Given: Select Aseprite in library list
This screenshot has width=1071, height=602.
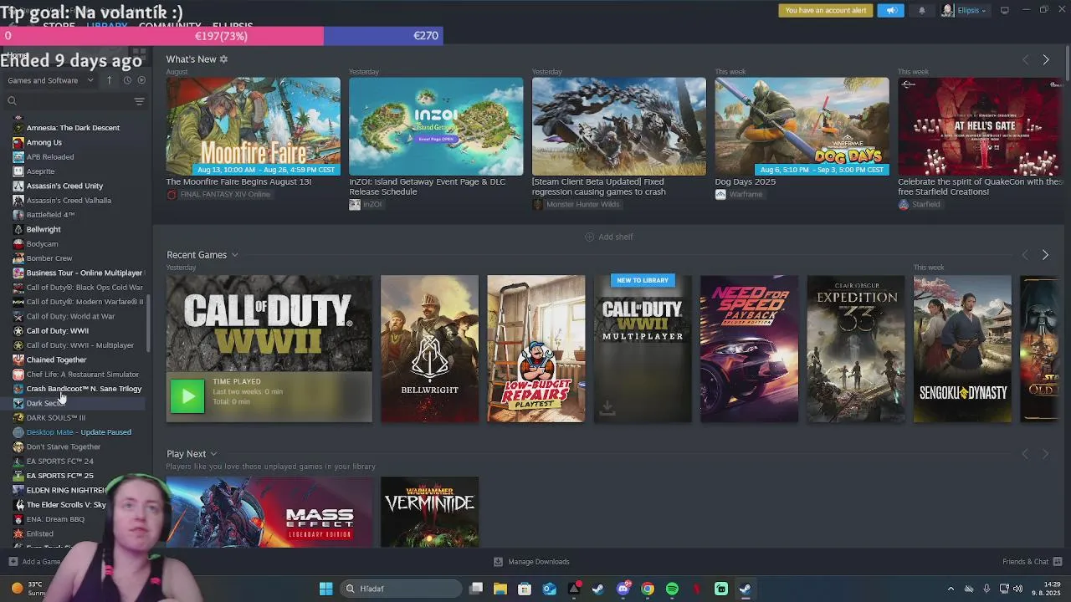Looking at the screenshot, I should pos(40,171).
